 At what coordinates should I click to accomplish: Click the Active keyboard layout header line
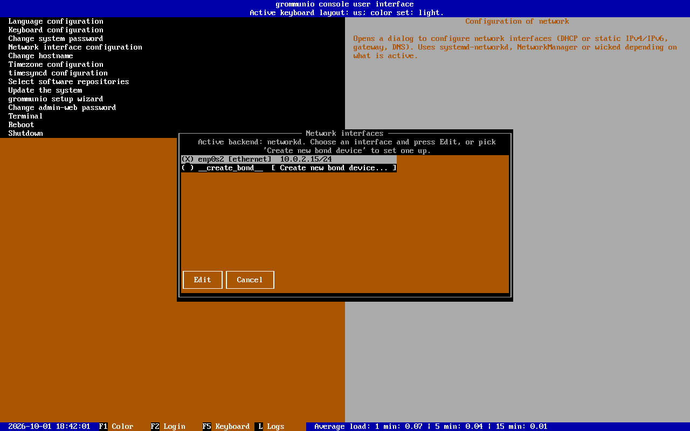[347, 13]
